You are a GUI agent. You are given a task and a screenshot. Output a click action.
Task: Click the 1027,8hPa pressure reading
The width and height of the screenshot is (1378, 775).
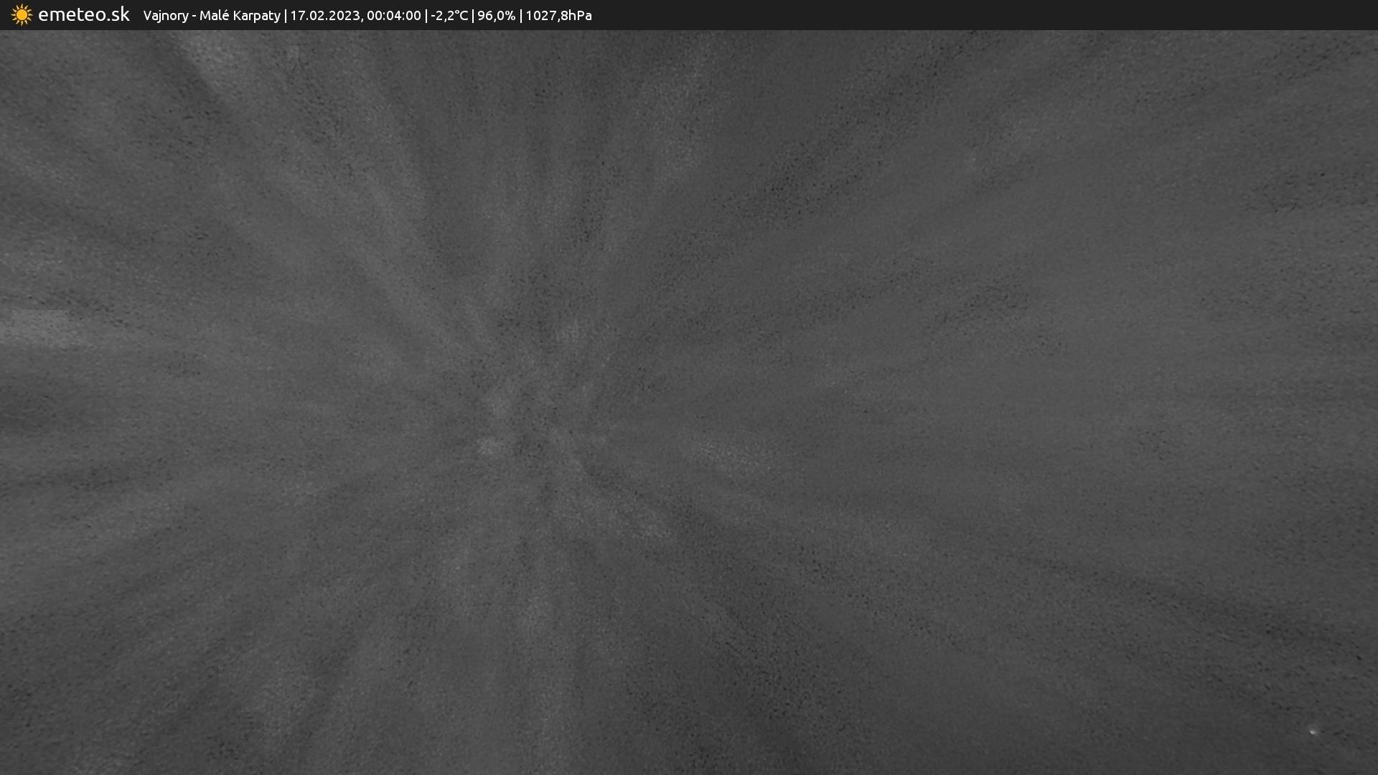(558, 16)
